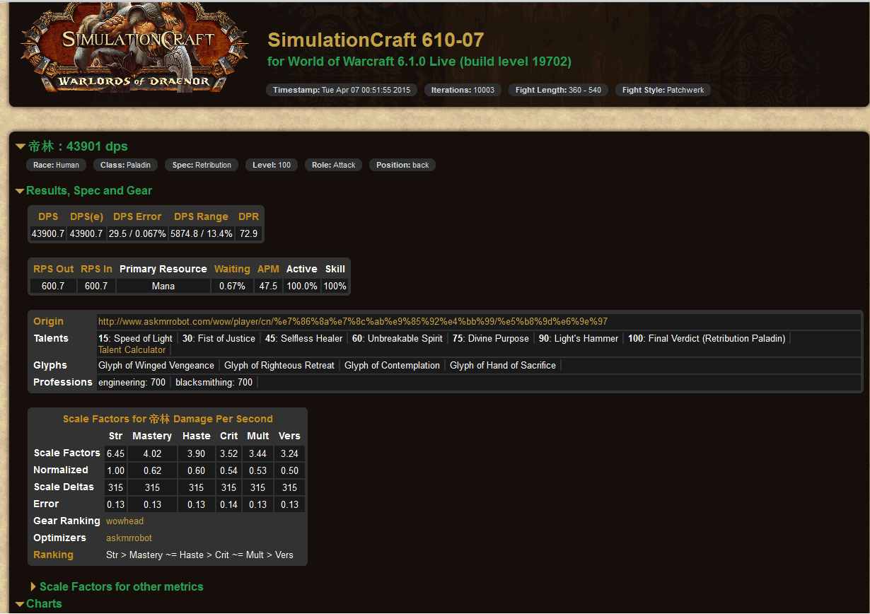Click the 30: Fist of Justice talent
The height and width of the screenshot is (614, 870).
pos(219,338)
